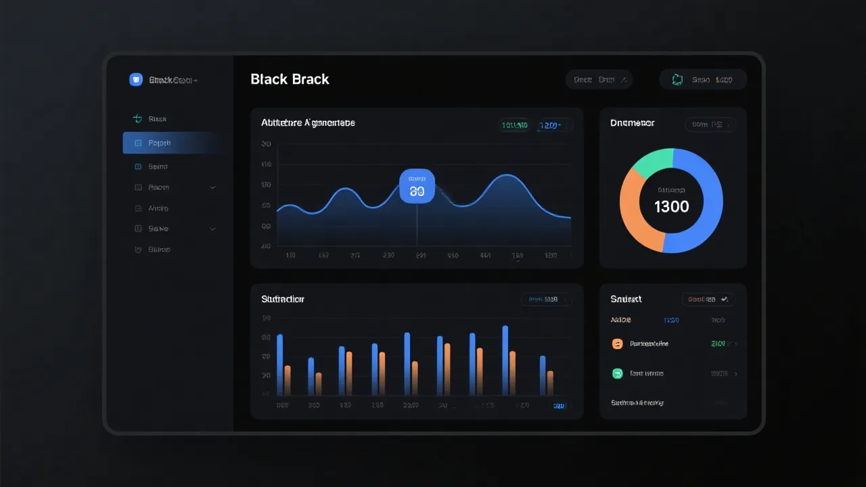
Task: Click the icon on the highlighted sidebar item
Action: pos(138,143)
